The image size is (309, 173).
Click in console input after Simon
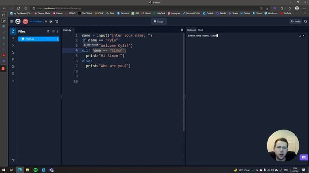tap(217, 36)
